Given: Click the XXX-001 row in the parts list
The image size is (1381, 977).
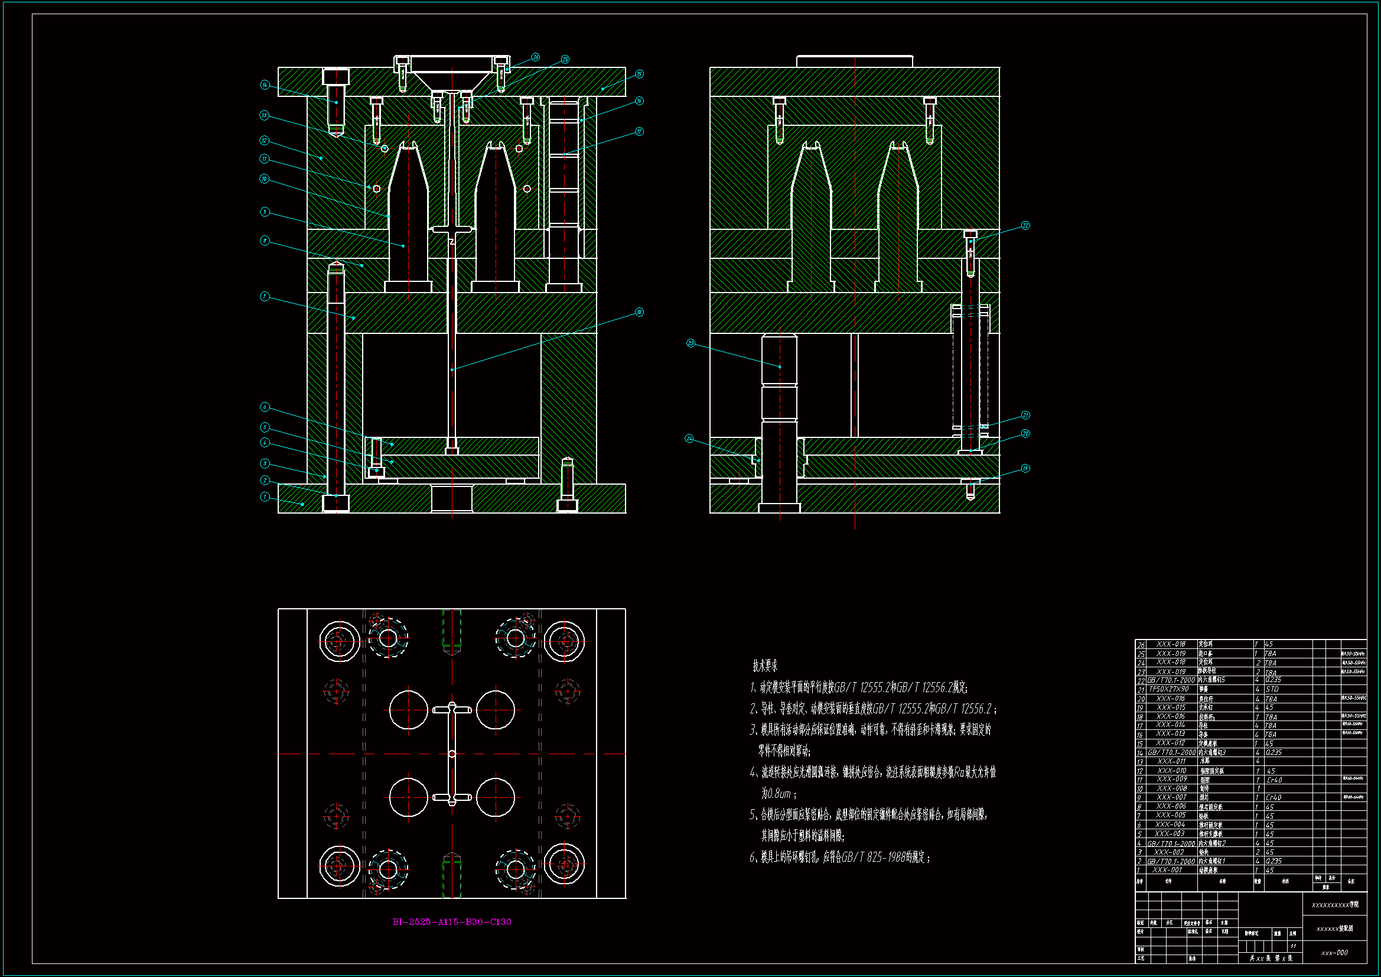Looking at the screenshot, I should [1167, 871].
